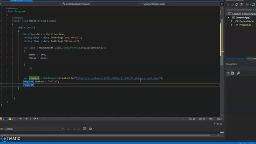Click DateTime.Now in the code
256x144 pixels.
point(55,34)
